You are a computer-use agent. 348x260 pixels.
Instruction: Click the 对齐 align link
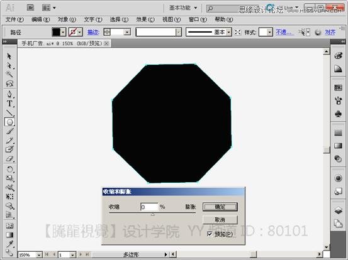click(330, 32)
